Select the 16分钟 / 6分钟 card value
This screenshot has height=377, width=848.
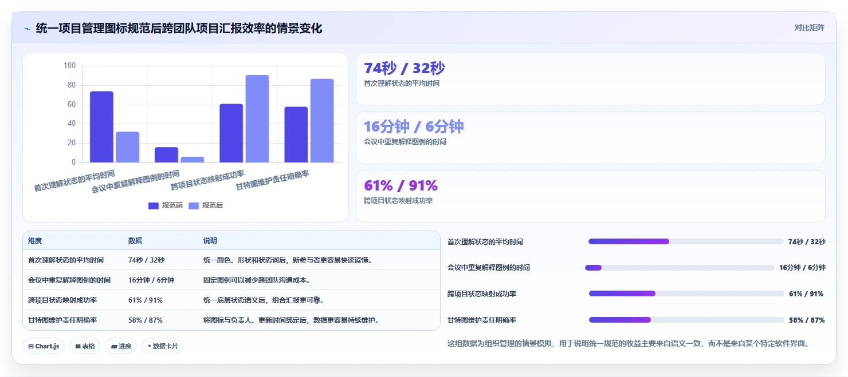[414, 126]
